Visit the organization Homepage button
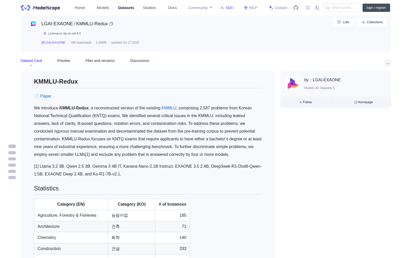 [x=363, y=102]
